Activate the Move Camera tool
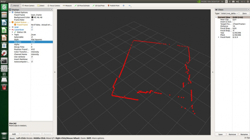The width and height of the screenshot is (250, 140). (x=28, y=6)
